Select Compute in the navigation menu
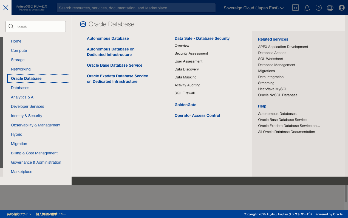 pos(19,50)
